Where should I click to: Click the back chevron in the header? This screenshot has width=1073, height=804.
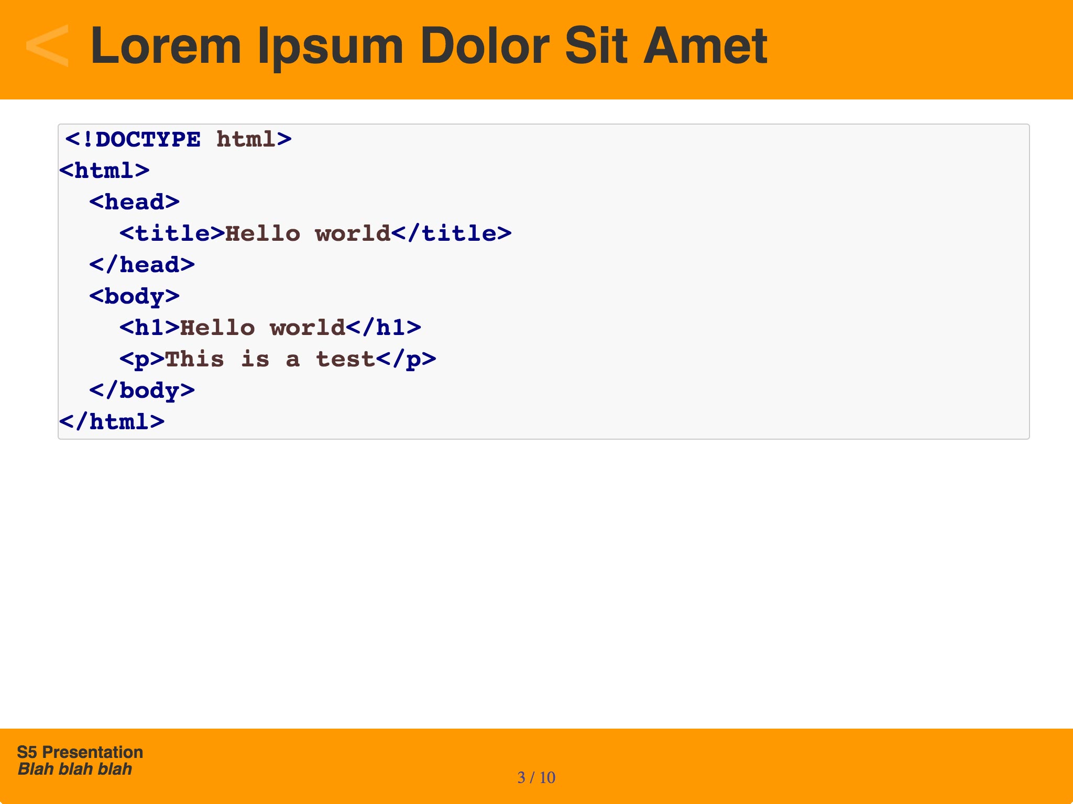click(x=47, y=46)
